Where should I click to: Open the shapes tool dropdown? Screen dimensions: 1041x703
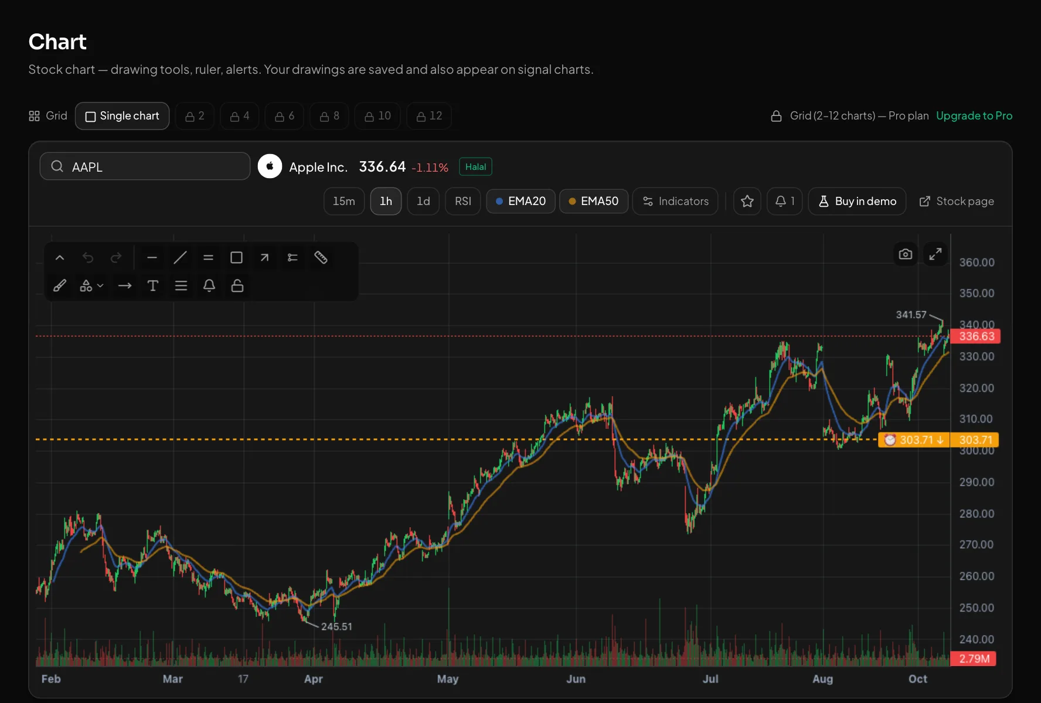tap(91, 286)
